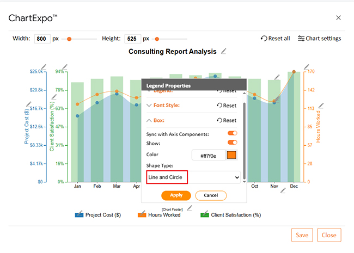This screenshot has width=354, height=253.
Task: Click the Chart Footer edit pencil
Action: [190, 207]
